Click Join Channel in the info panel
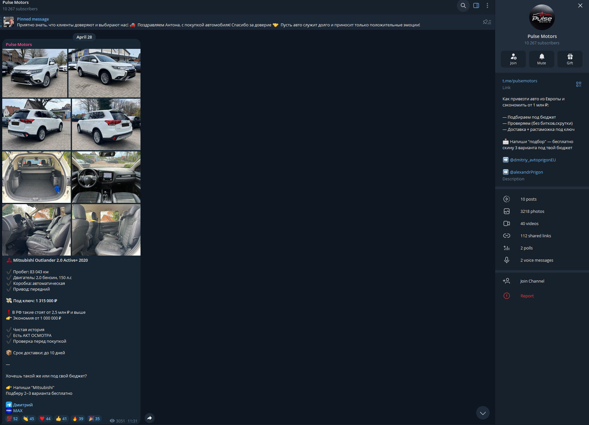Image resolution: width=589 pixels, height=425 pixels. [x=542, y=281]
